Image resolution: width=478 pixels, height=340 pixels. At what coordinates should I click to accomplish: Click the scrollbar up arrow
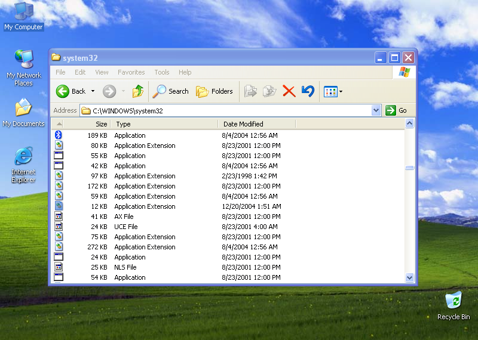409,123
